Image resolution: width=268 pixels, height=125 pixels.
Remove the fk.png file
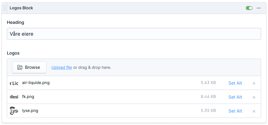point(254,97)
